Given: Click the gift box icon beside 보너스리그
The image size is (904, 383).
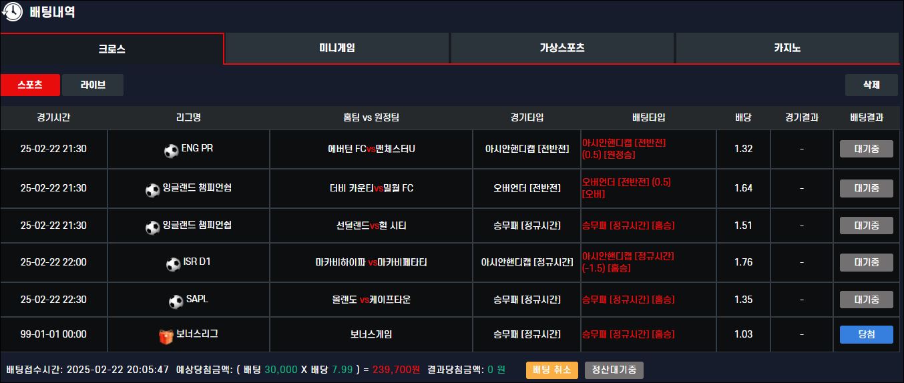Looking at the screenshot, I should (166, 336).
